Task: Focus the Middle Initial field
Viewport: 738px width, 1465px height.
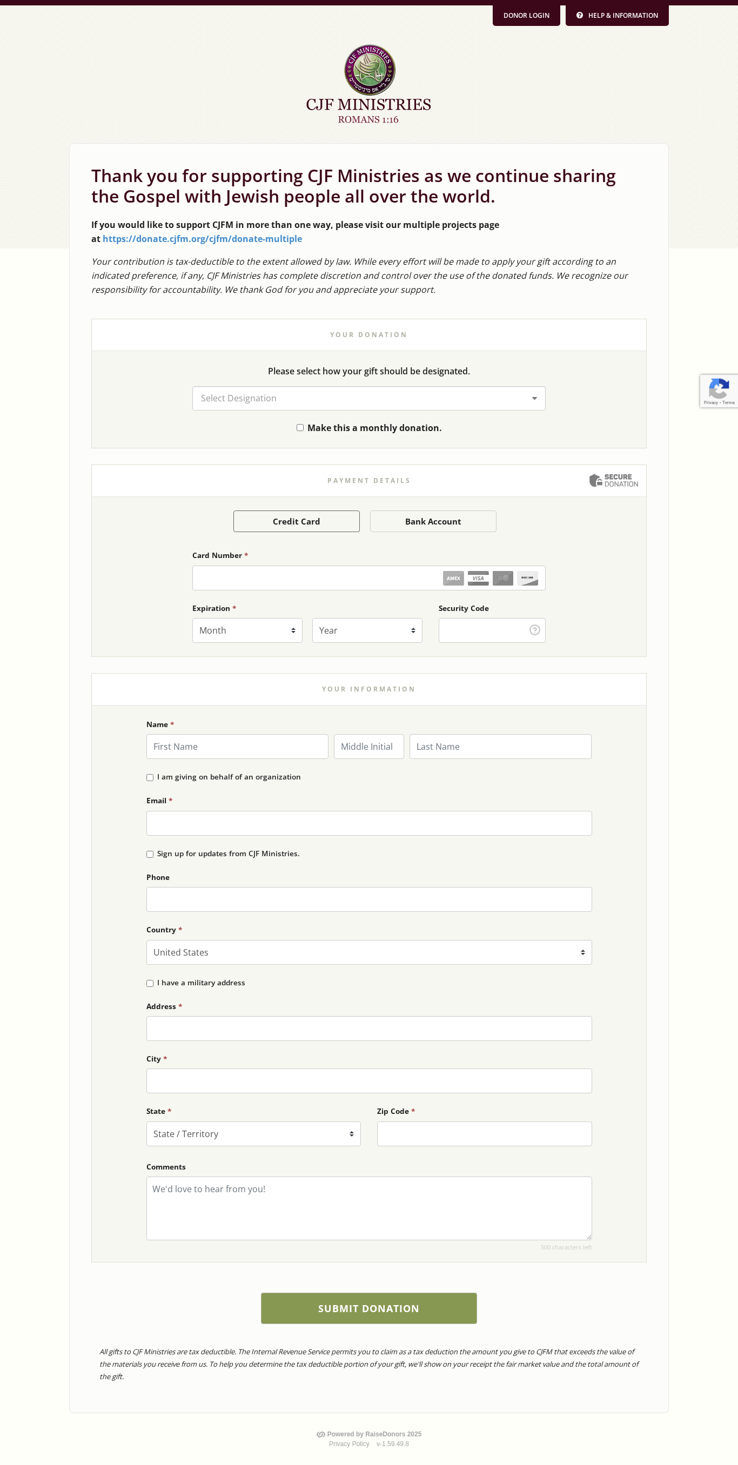Action: [368, 746]
